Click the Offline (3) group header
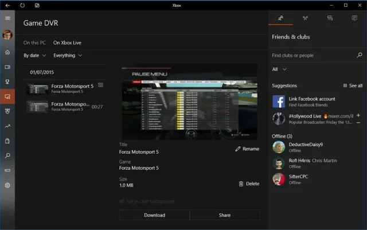This screenshot has height=230, width=367. [282, 136]
